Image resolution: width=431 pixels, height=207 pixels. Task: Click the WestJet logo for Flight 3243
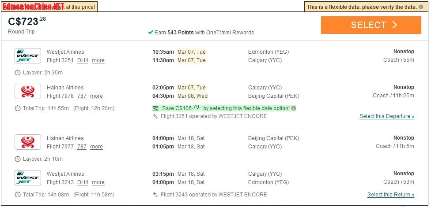(x=27, y=178)
